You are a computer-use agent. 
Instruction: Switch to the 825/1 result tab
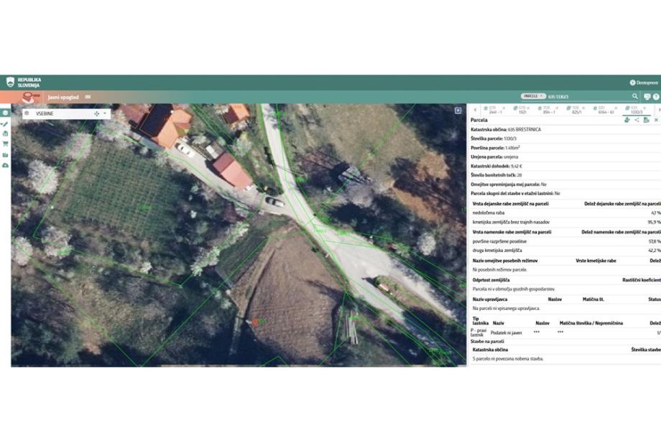pyautogui.click(x=575, y=110)
